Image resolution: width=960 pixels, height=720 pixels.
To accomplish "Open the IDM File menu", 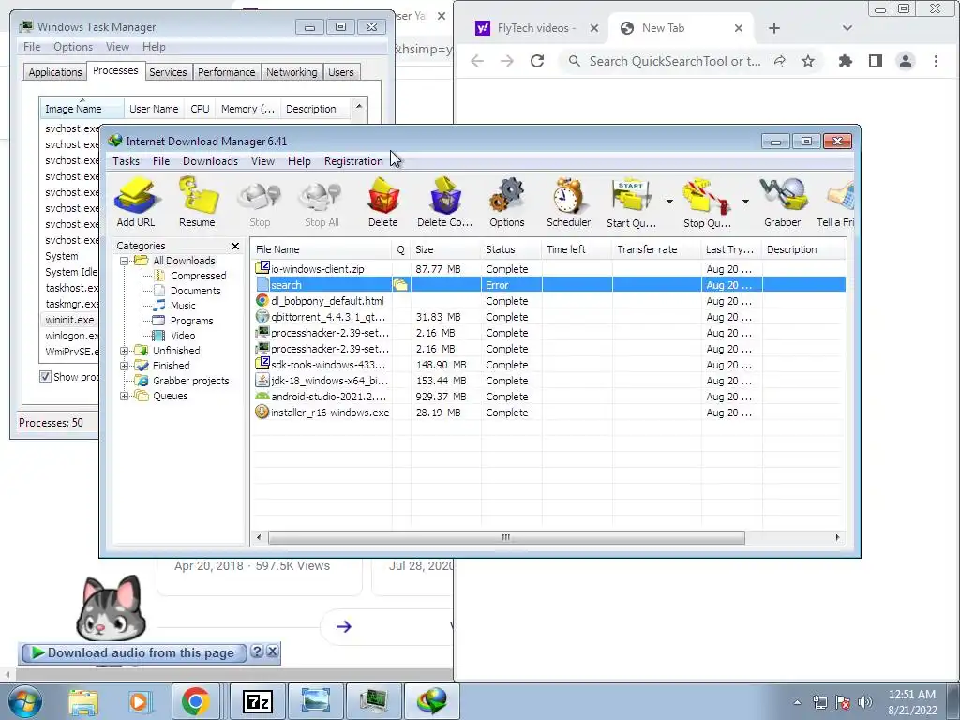I will pos(161,161).
